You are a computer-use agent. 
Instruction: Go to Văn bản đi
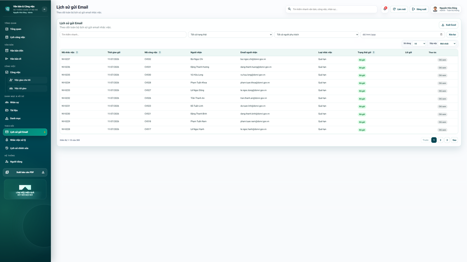pyautogui.click(x=25, y=59)
